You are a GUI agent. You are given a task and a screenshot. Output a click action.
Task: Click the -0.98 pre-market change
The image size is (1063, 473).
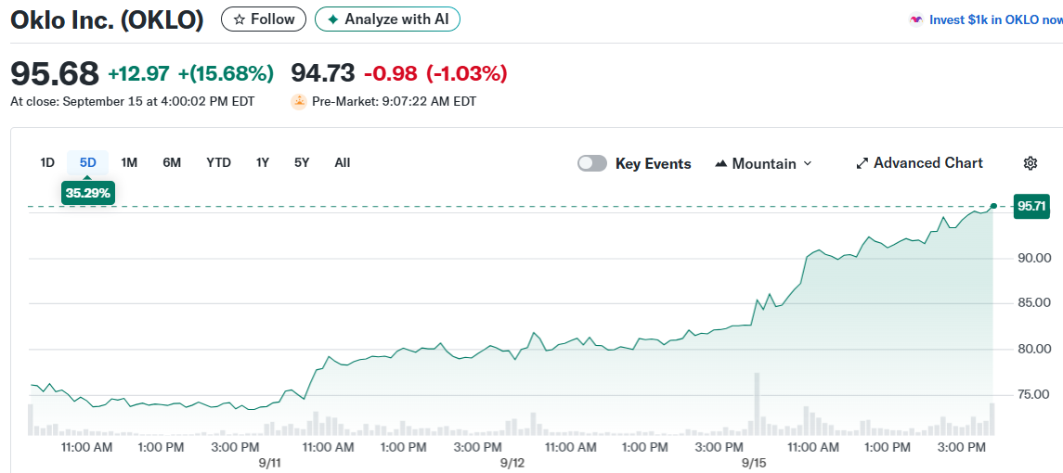[391, 73]
